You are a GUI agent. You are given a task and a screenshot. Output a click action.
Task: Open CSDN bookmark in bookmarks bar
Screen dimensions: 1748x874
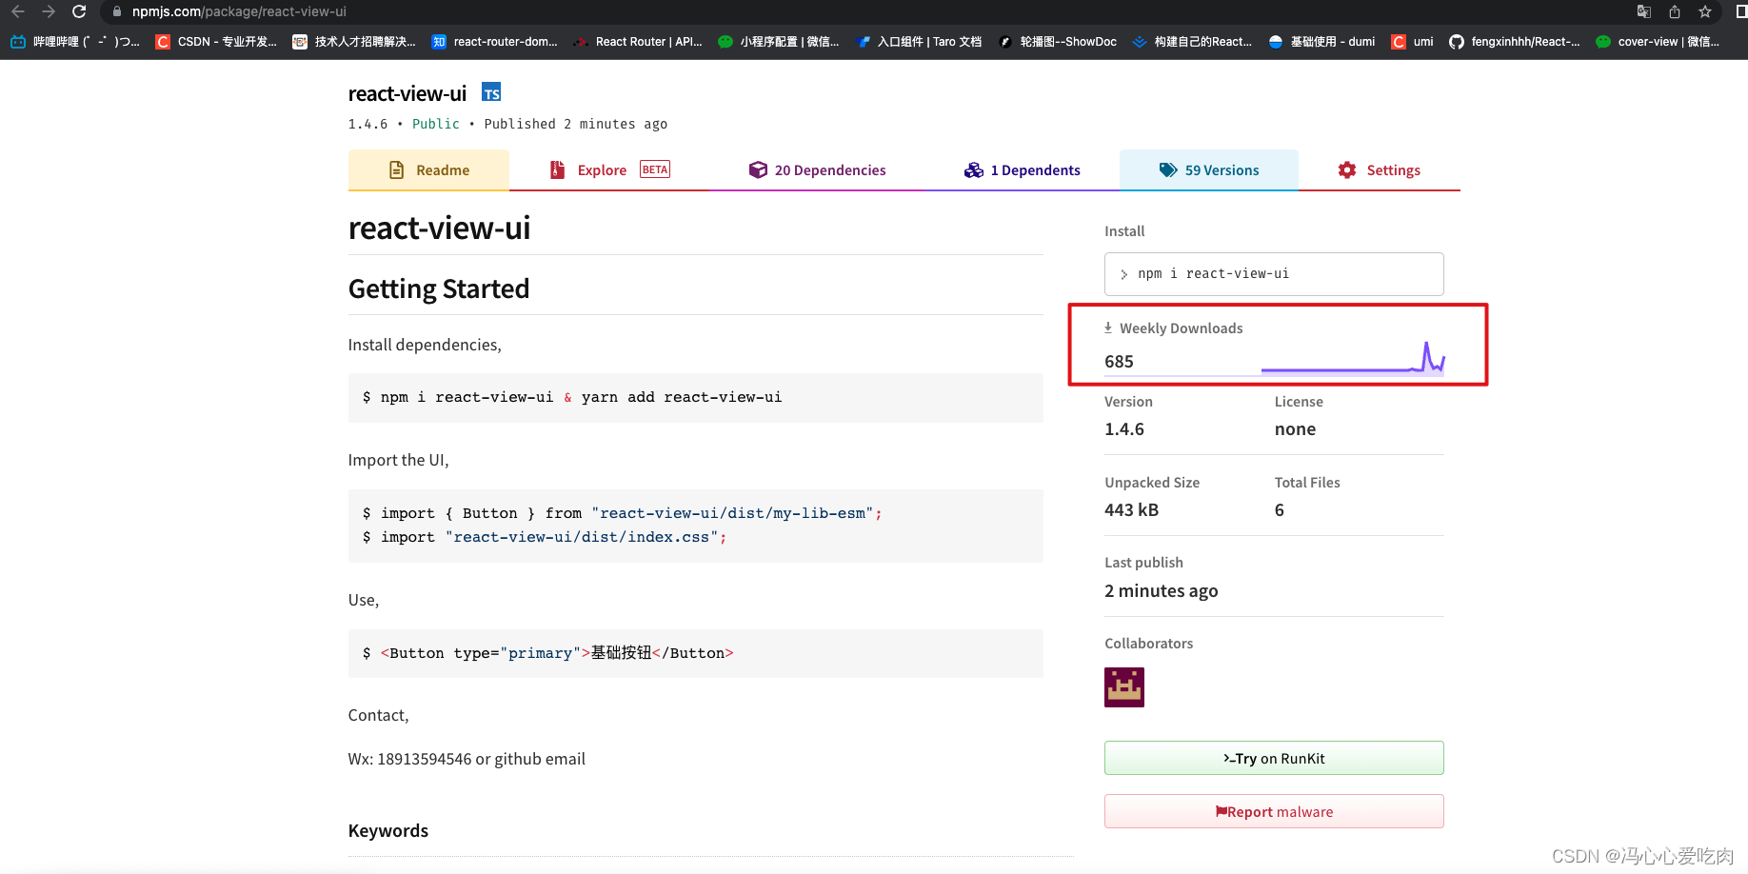pos(216,42)
